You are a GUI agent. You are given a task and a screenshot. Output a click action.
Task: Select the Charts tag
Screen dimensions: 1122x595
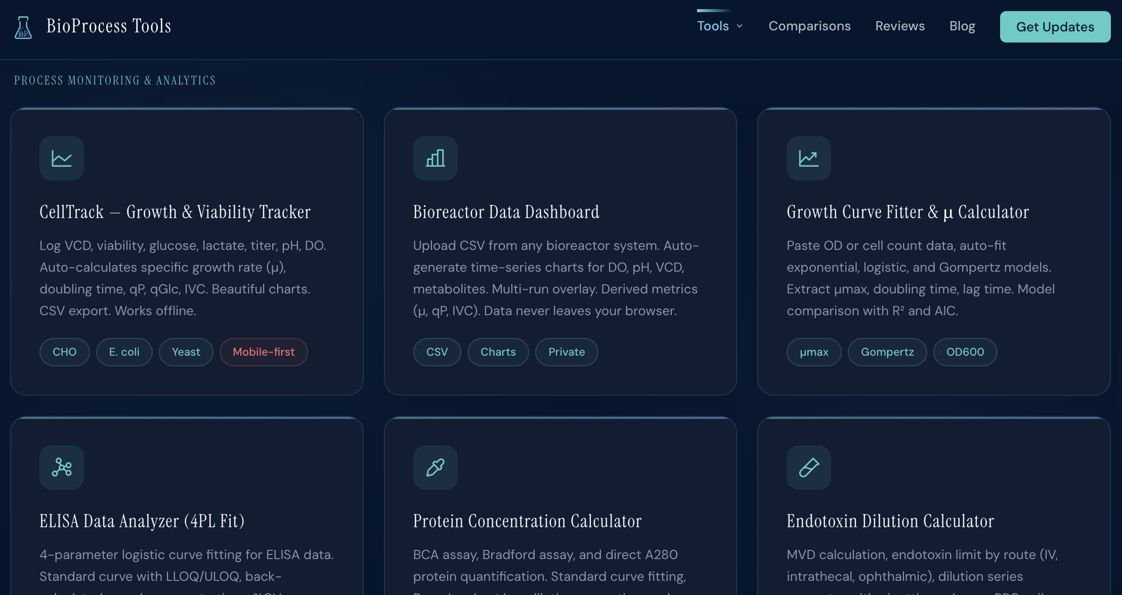coord(498,352)
